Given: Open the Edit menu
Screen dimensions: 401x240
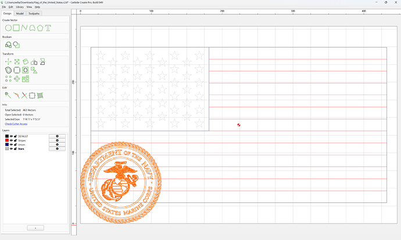Looking at the screenshot, I should pyautogui.click(x=10, y=7).
